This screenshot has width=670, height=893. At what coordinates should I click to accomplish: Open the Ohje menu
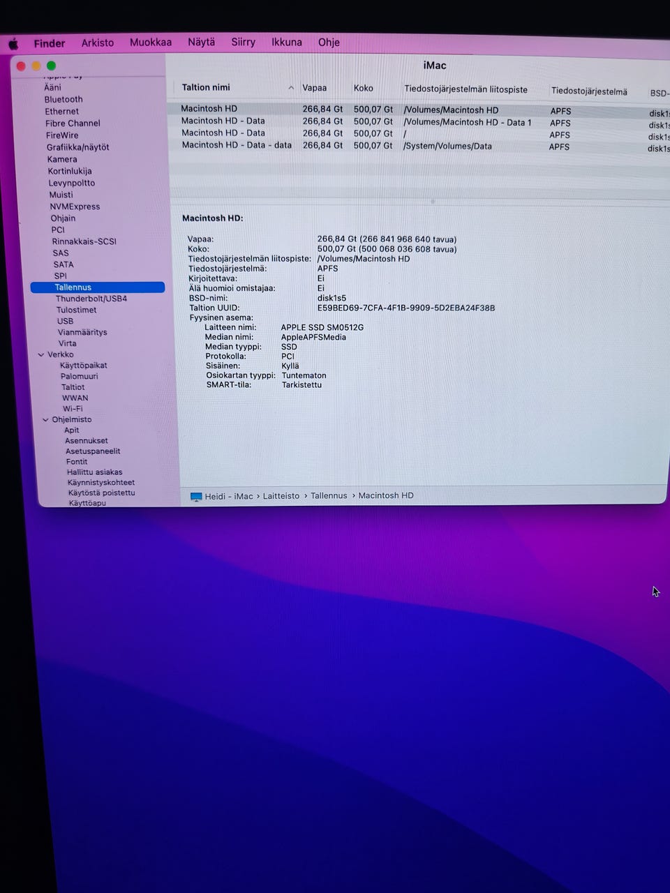pyautogui.click(x=329, y=42)
